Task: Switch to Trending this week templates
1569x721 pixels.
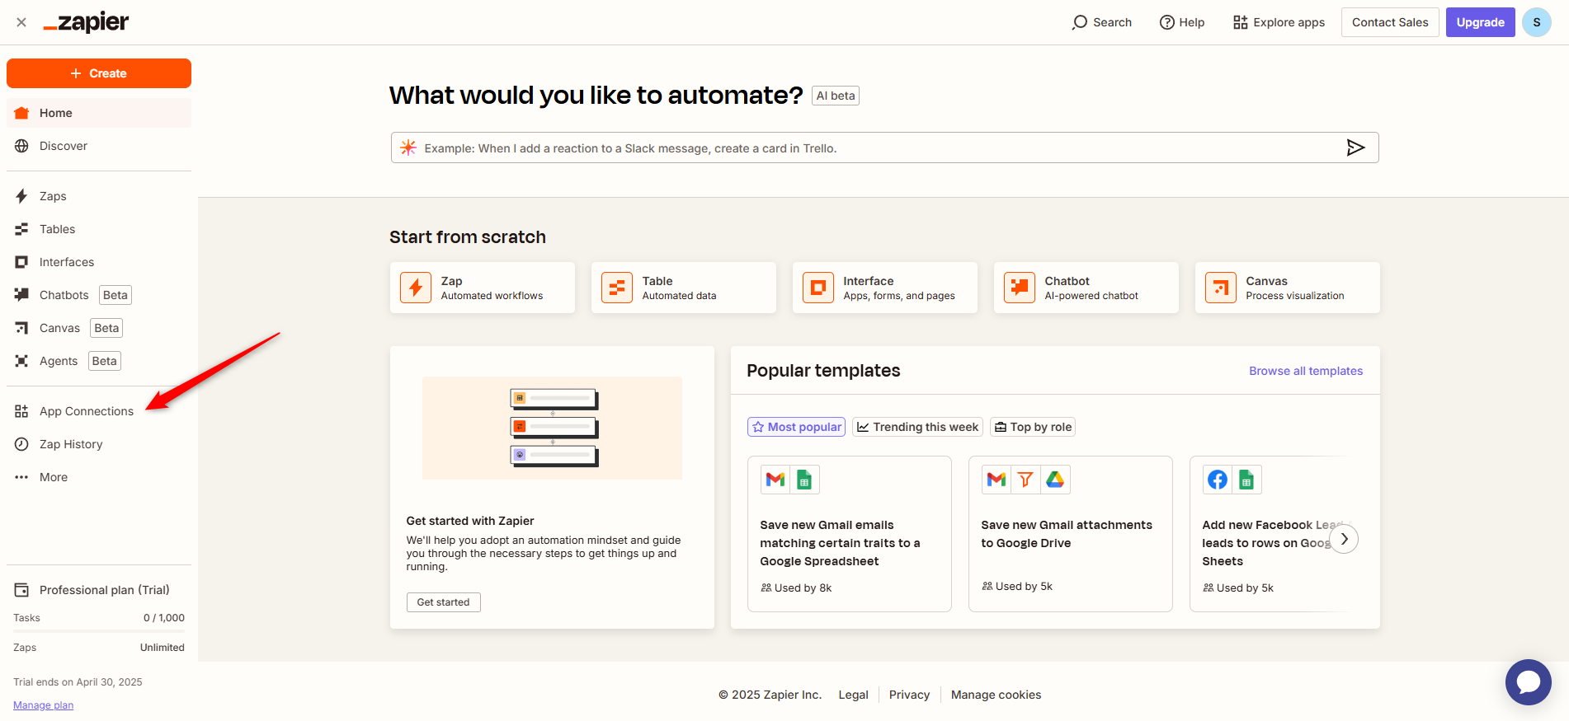Action: point(917,427)
